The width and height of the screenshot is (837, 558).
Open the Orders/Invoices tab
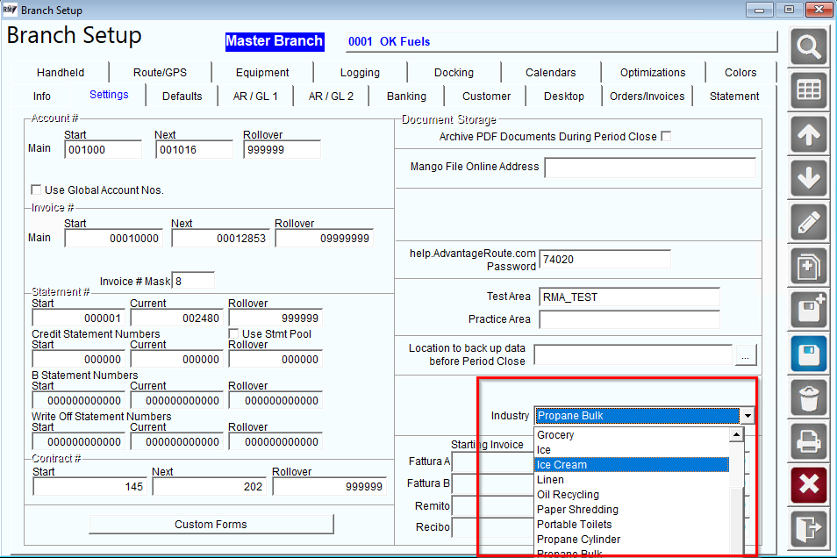(647, 97)
